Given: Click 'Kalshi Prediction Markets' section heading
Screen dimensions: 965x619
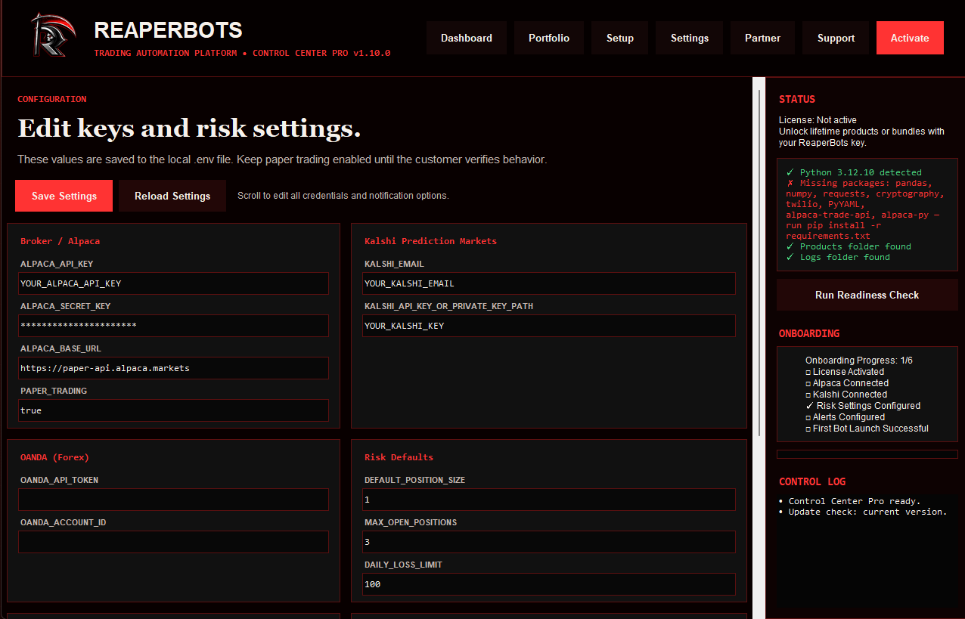Looking at the screenshot, I should coord(430,241).
